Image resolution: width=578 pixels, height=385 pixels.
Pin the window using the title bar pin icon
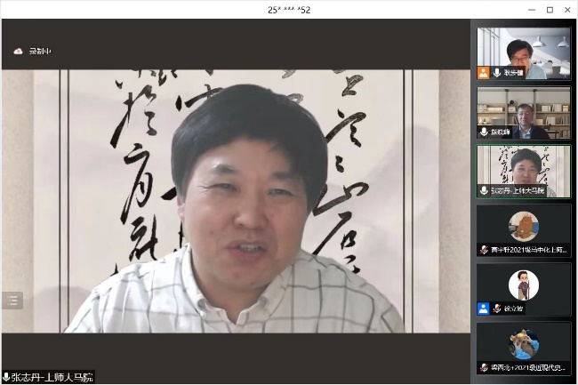click(x=509, y=10)
